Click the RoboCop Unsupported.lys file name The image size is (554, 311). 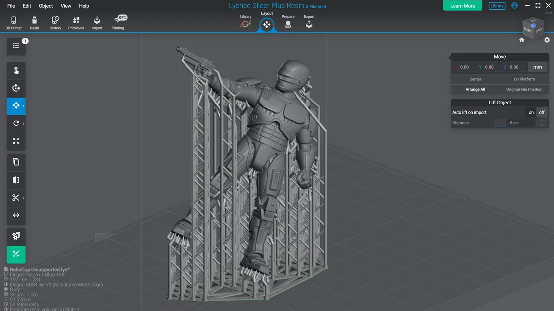[39, 269]
